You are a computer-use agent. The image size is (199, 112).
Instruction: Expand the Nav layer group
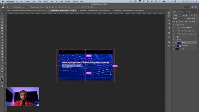[176, 37]
